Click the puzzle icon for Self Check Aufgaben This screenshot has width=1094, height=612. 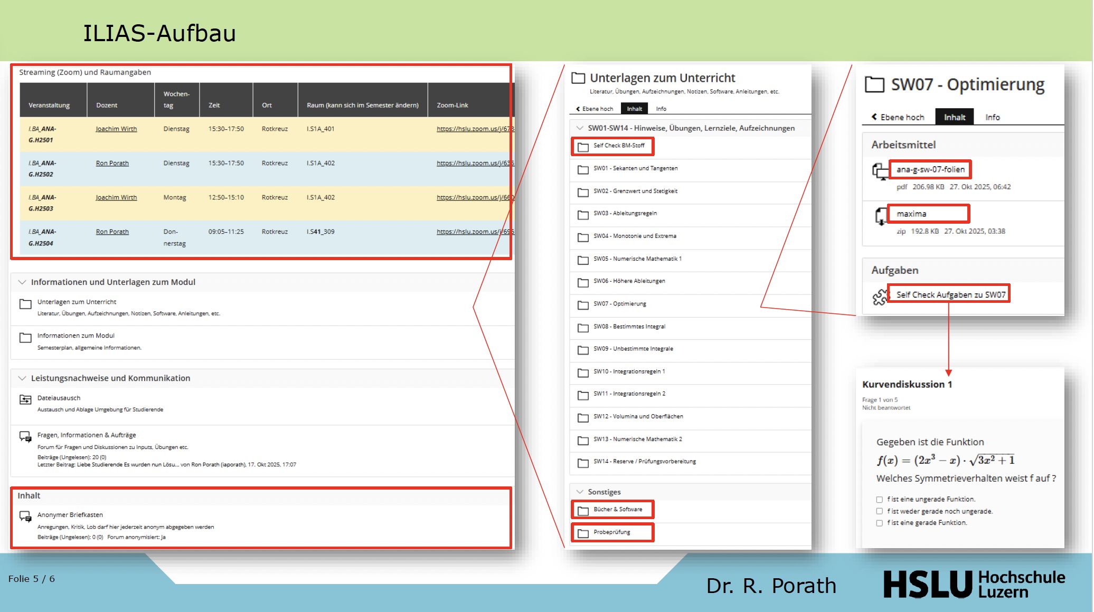click(x=880, y=297)
